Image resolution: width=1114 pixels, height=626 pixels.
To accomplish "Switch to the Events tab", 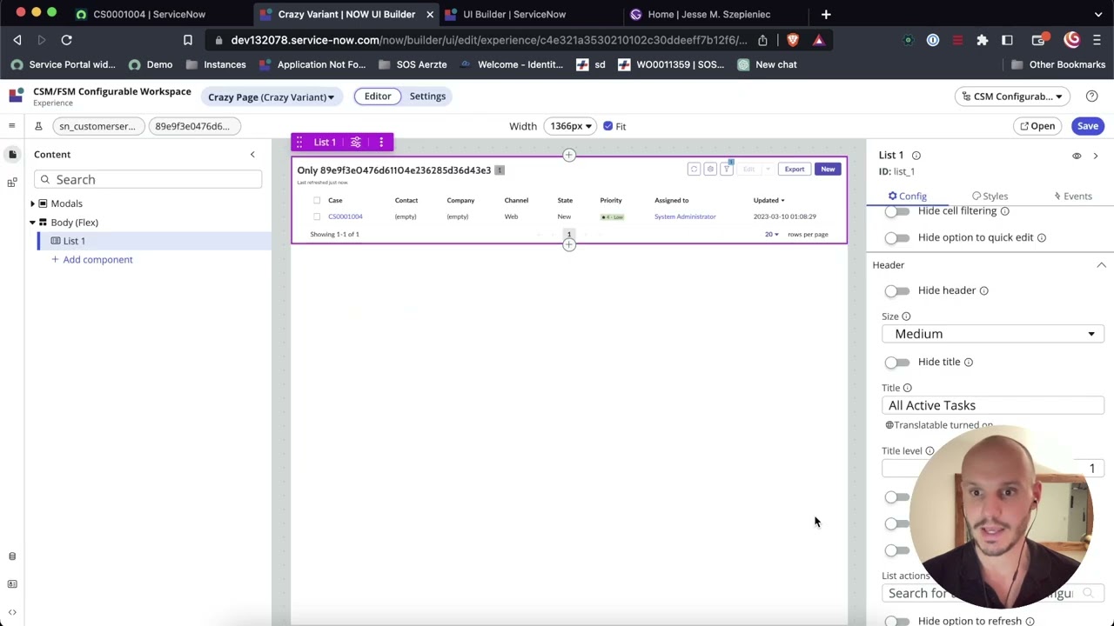I will (1072, 196).
